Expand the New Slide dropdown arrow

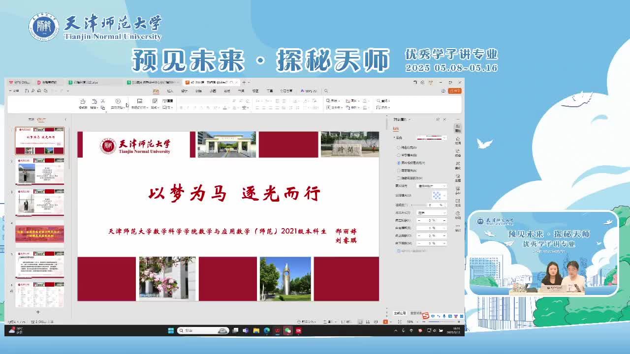point(147,108)
